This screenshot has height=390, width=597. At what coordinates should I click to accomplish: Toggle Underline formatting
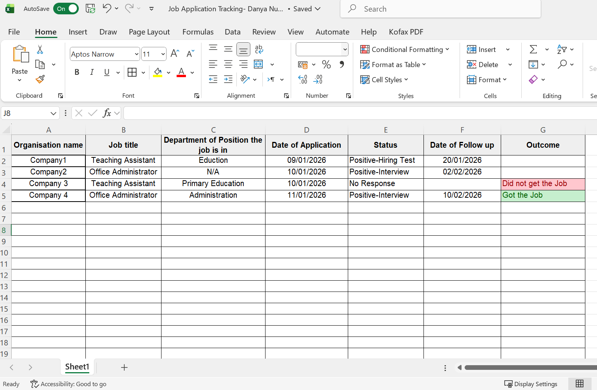coord(107,72)
